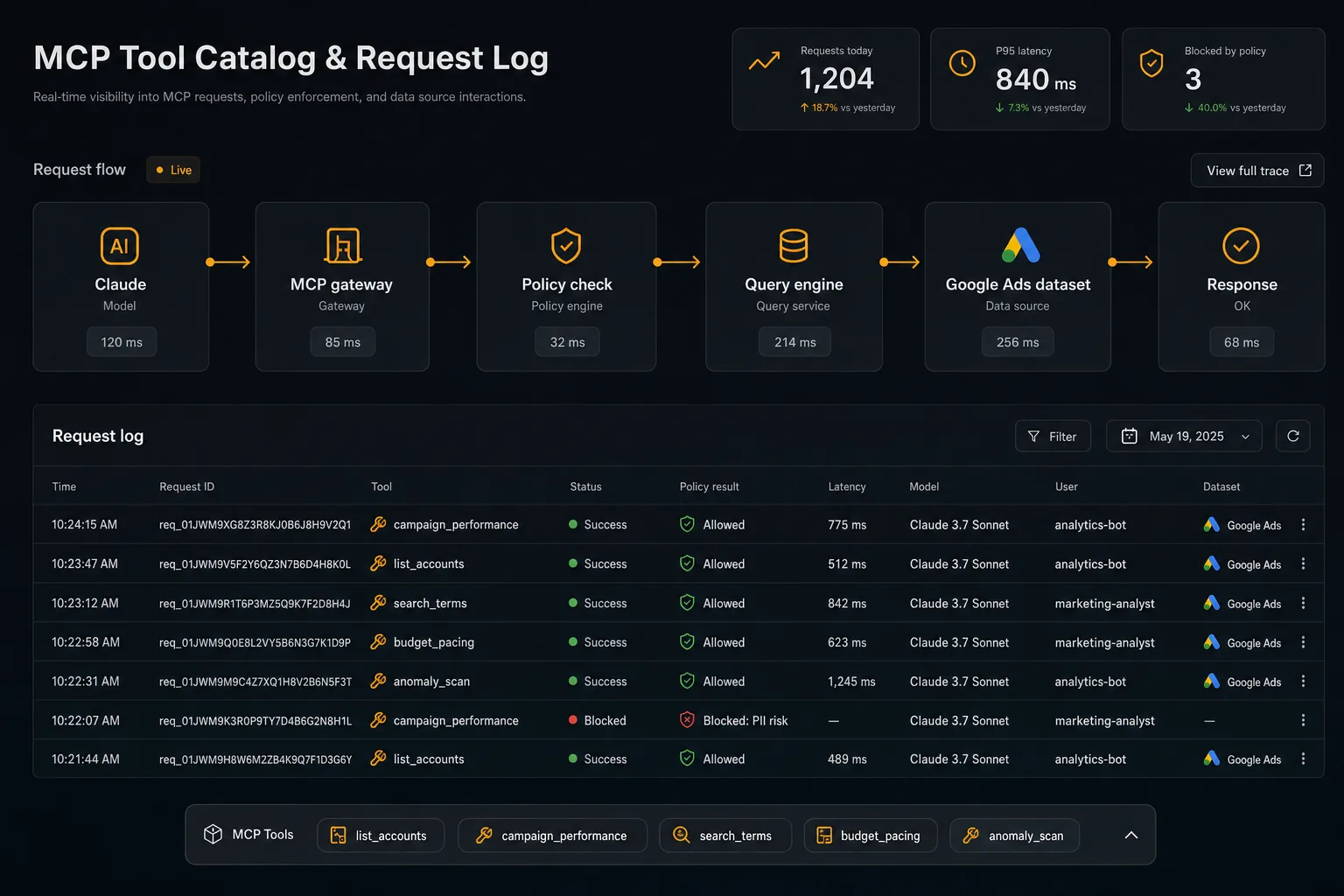Click marketing-analyst user in 10:22:58 AM row
Screen dimensions: 1344x896
tap(1104, 642)
